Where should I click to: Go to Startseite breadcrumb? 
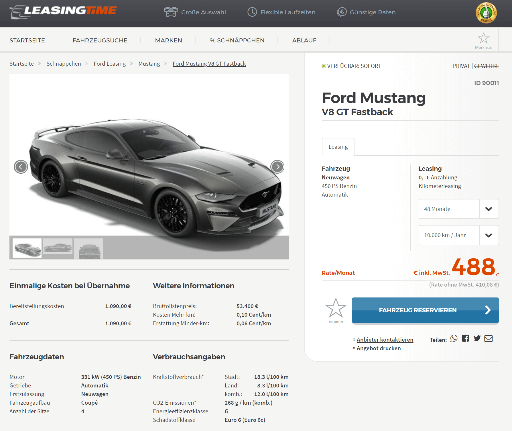[21, 64]
